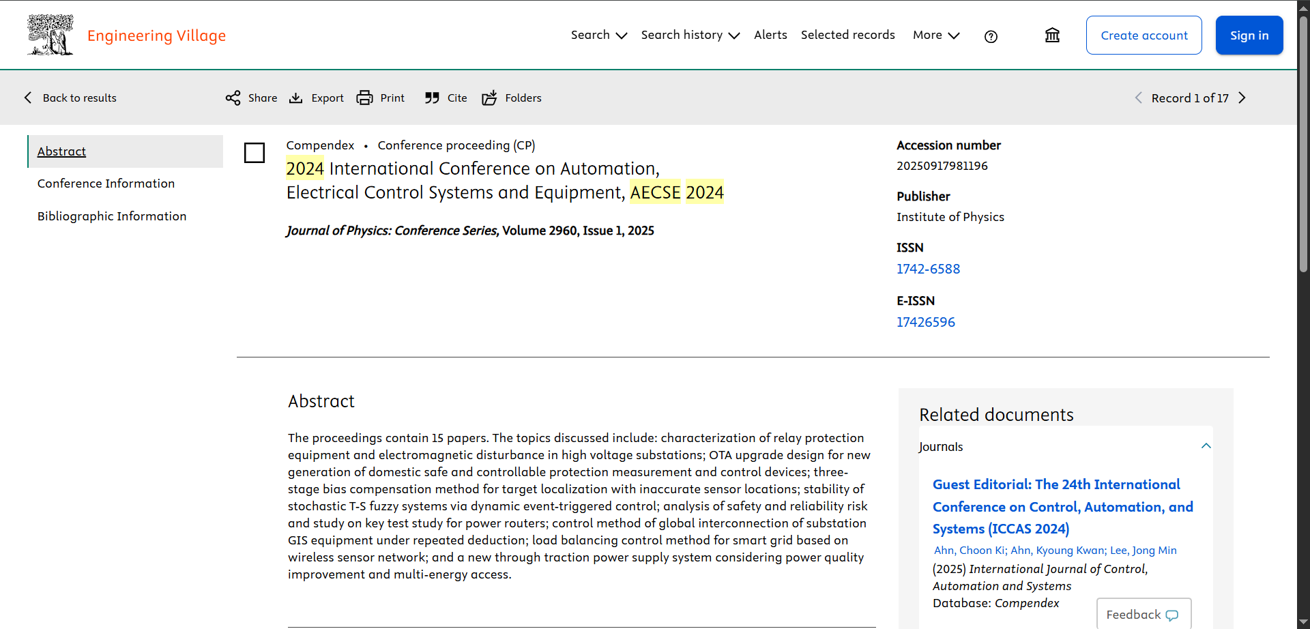Open the Search dropdown menu

click(598, 35)
